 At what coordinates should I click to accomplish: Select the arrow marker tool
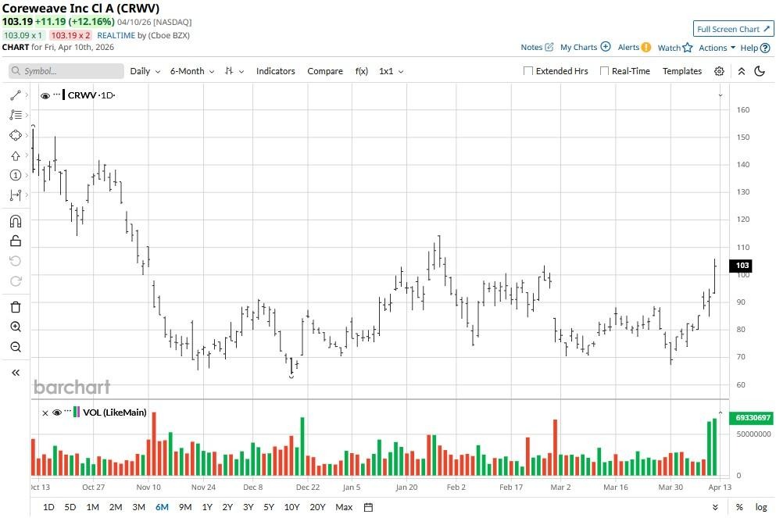pos(16,155)
